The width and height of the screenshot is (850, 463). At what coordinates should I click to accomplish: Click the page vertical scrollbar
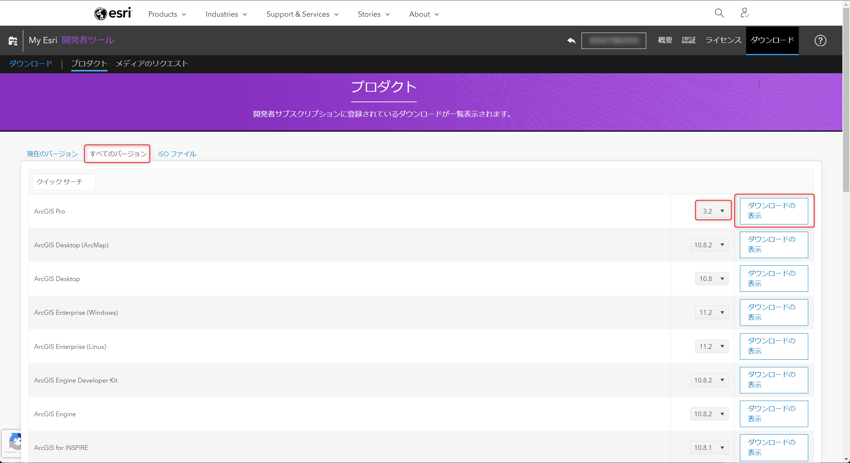tap(846, 100)
